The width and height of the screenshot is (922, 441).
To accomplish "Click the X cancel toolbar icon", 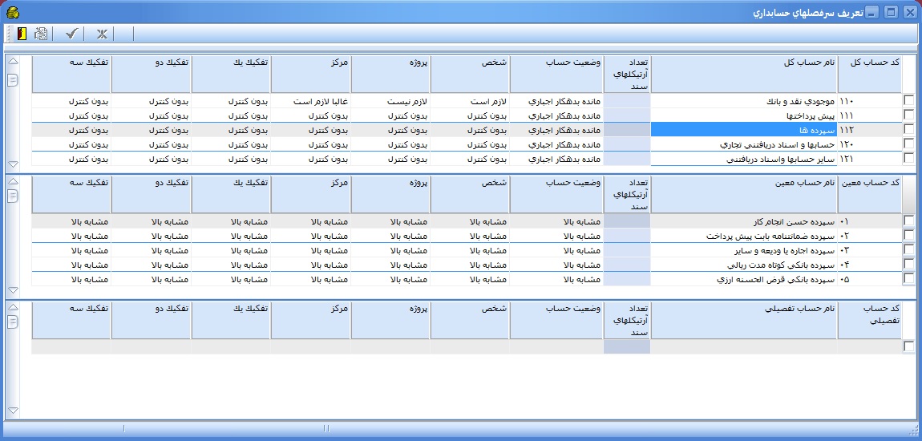I will [x=102, y=34].
